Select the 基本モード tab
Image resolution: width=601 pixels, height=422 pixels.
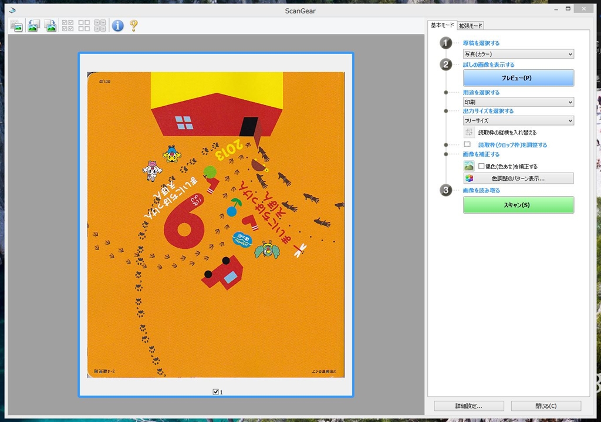(x=442, y=25)
